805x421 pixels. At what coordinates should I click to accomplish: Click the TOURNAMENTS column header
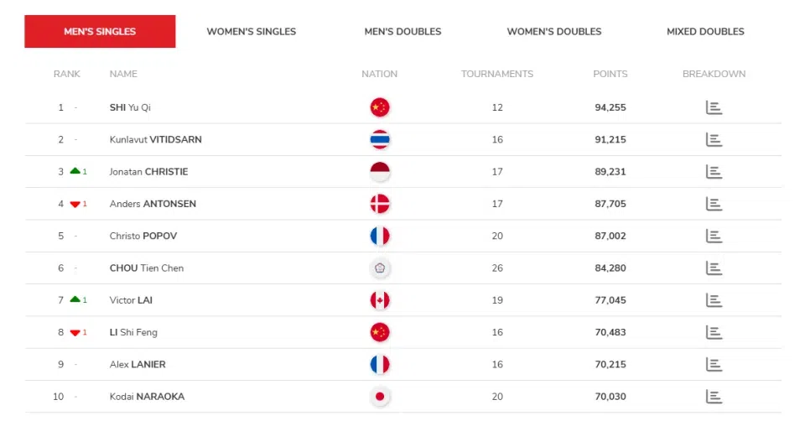point(497,74)
